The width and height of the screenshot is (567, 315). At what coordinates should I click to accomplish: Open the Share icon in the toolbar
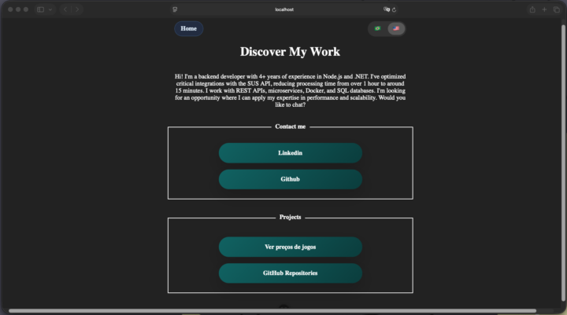(532, 9)
